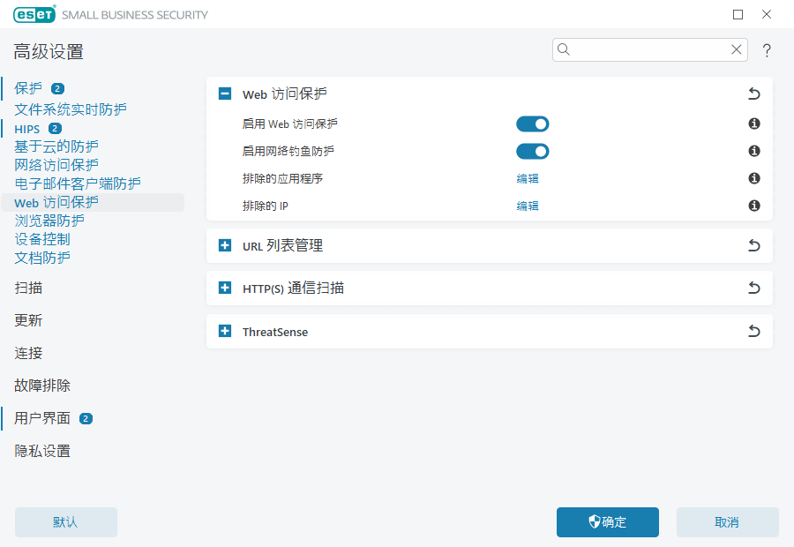Click 编辑 beside 排除的应用程序
794x547 pixels.
pyautogui.click(x=526, y=178)
